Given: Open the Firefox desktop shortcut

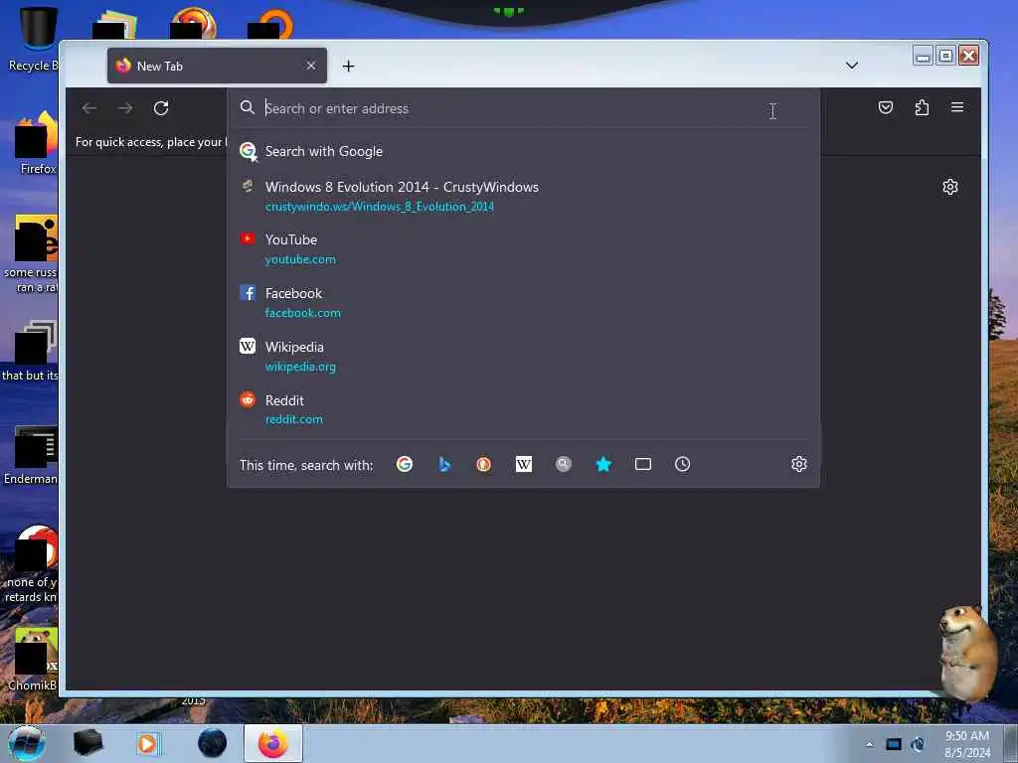Looking at the screenshot, I should 37,143.
